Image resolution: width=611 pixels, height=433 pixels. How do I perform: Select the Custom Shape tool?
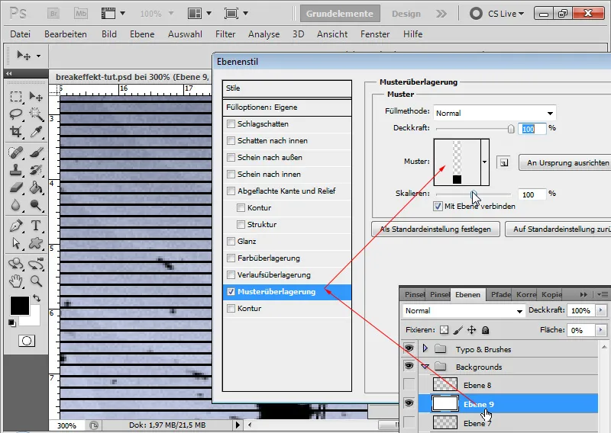pyautogui.click(x=36, y=243)
